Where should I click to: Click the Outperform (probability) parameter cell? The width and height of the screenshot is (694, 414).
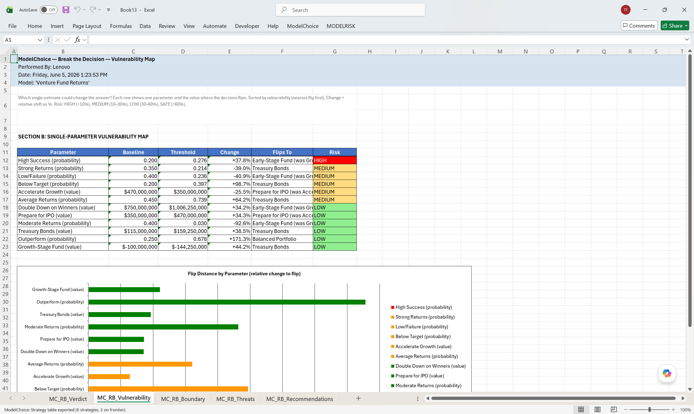coord(63,239)
